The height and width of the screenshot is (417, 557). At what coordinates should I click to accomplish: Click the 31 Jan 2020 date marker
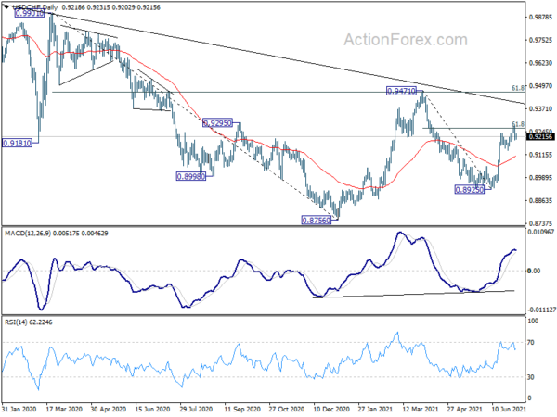pyautogui.click(x=19, y=409)
